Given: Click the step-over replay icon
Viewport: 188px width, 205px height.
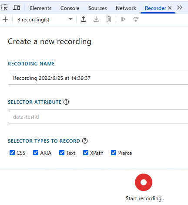Looking at the screenshot, I should [x=136, y=19].
